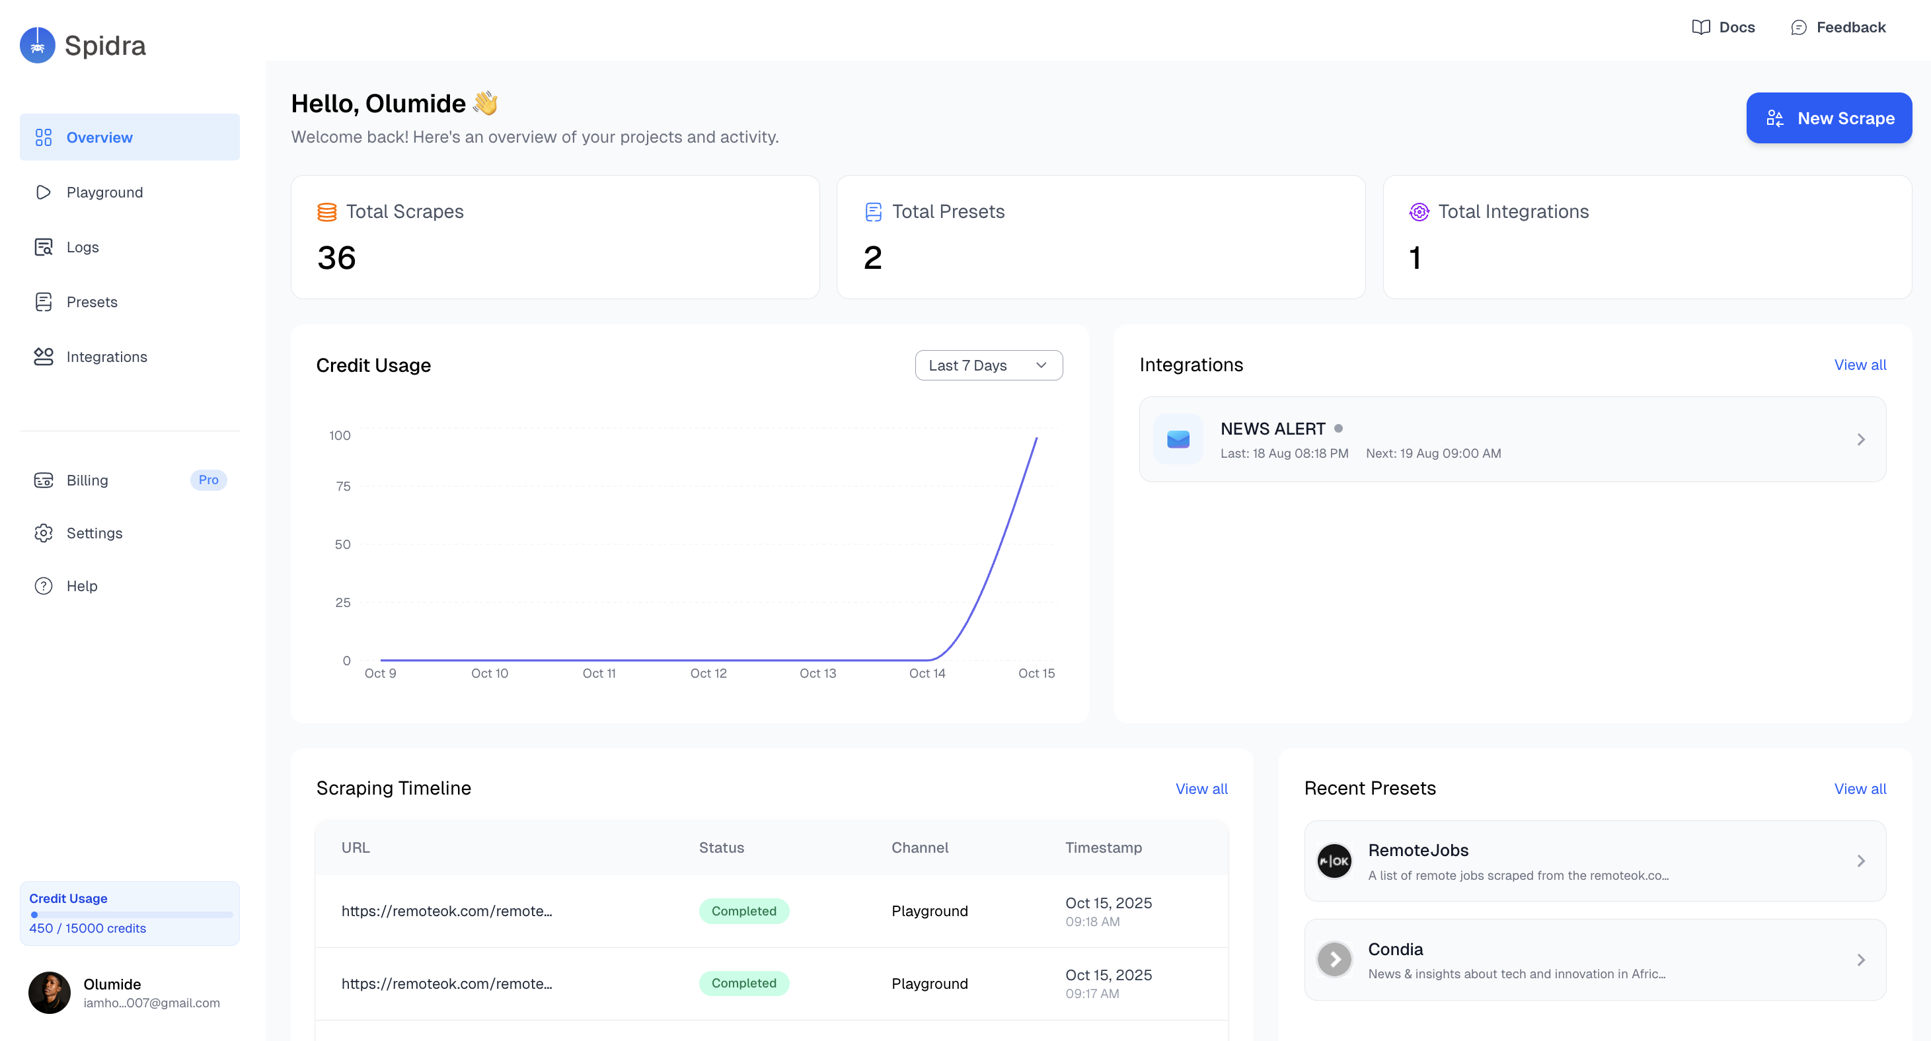Click the Logs icon in sidebar
This screenshot has height=1041, width=1931.
pyautogui.click(x=44, y=246)
